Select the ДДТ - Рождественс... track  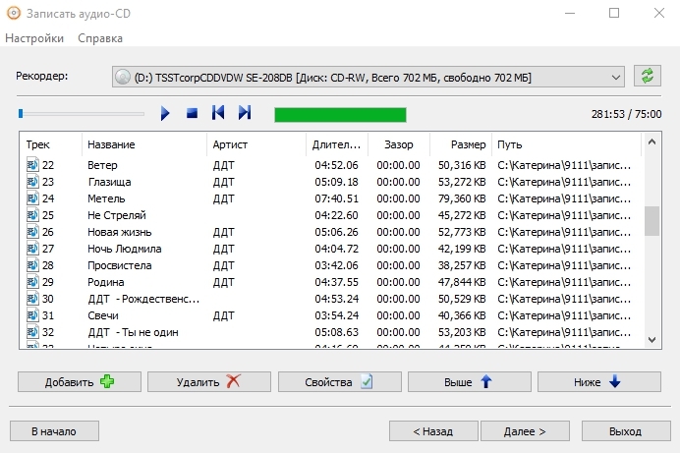(143, 299)
